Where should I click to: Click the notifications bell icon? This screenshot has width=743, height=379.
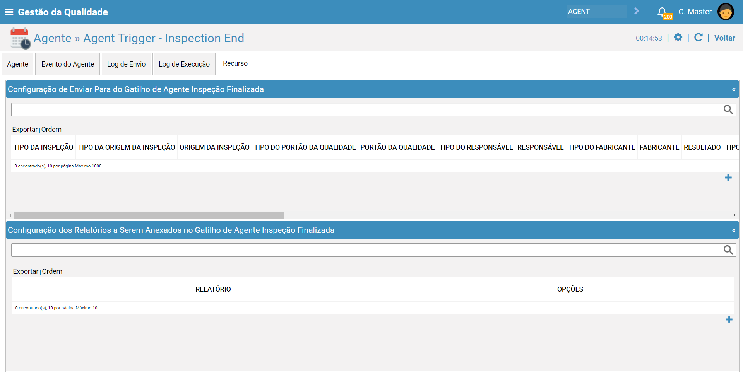click(662, 12)
